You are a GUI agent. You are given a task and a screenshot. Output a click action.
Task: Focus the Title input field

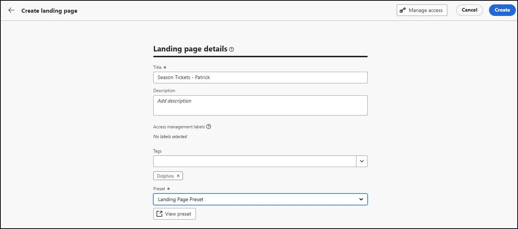coord(260,78)
